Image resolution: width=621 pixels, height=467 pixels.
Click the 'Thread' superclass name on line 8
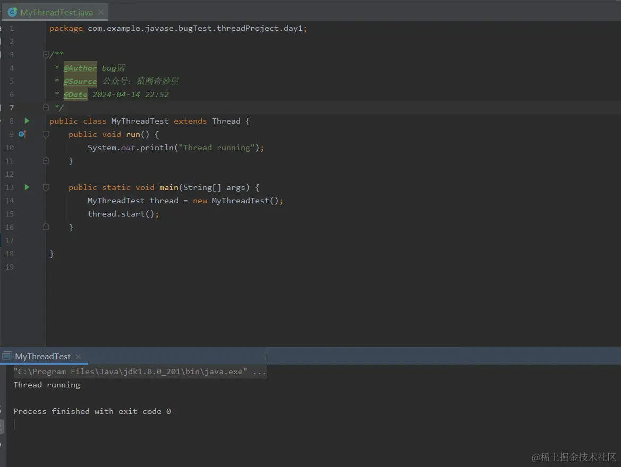pos(226,121)
